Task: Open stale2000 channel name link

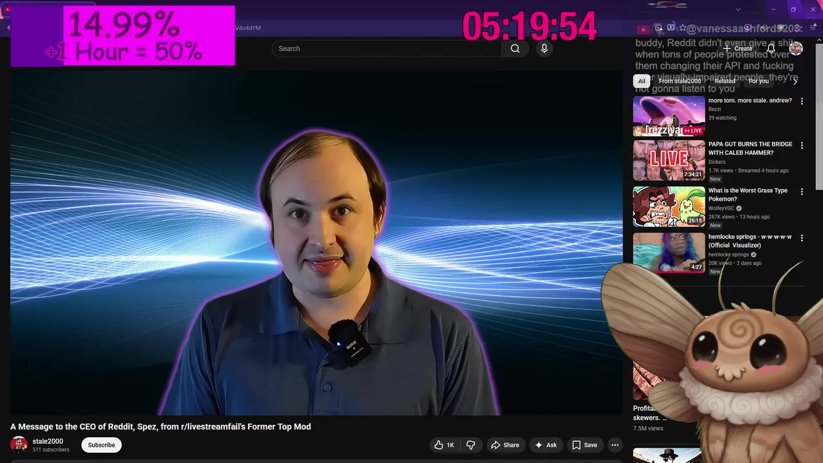Action: click(48, 441)
